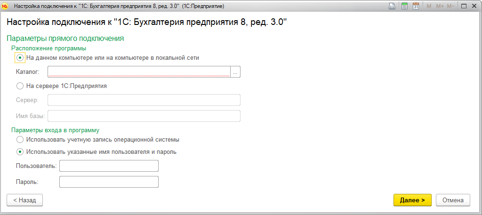
Task: Focus the Пароль input field
Action: coord(109,182)
